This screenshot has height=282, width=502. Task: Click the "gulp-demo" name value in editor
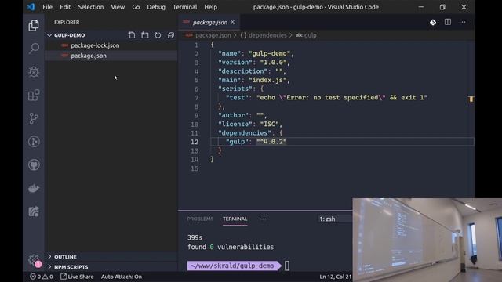pos(270,53)
